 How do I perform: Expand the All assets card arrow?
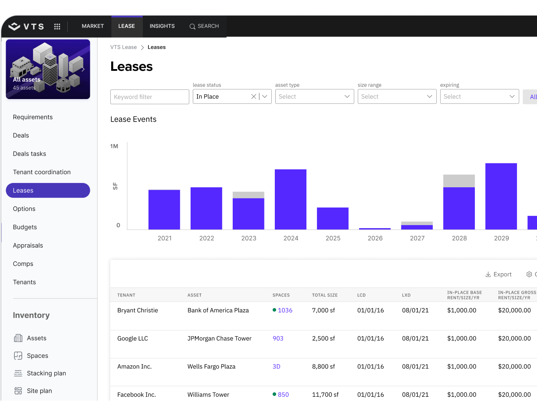tap(83, 69)
